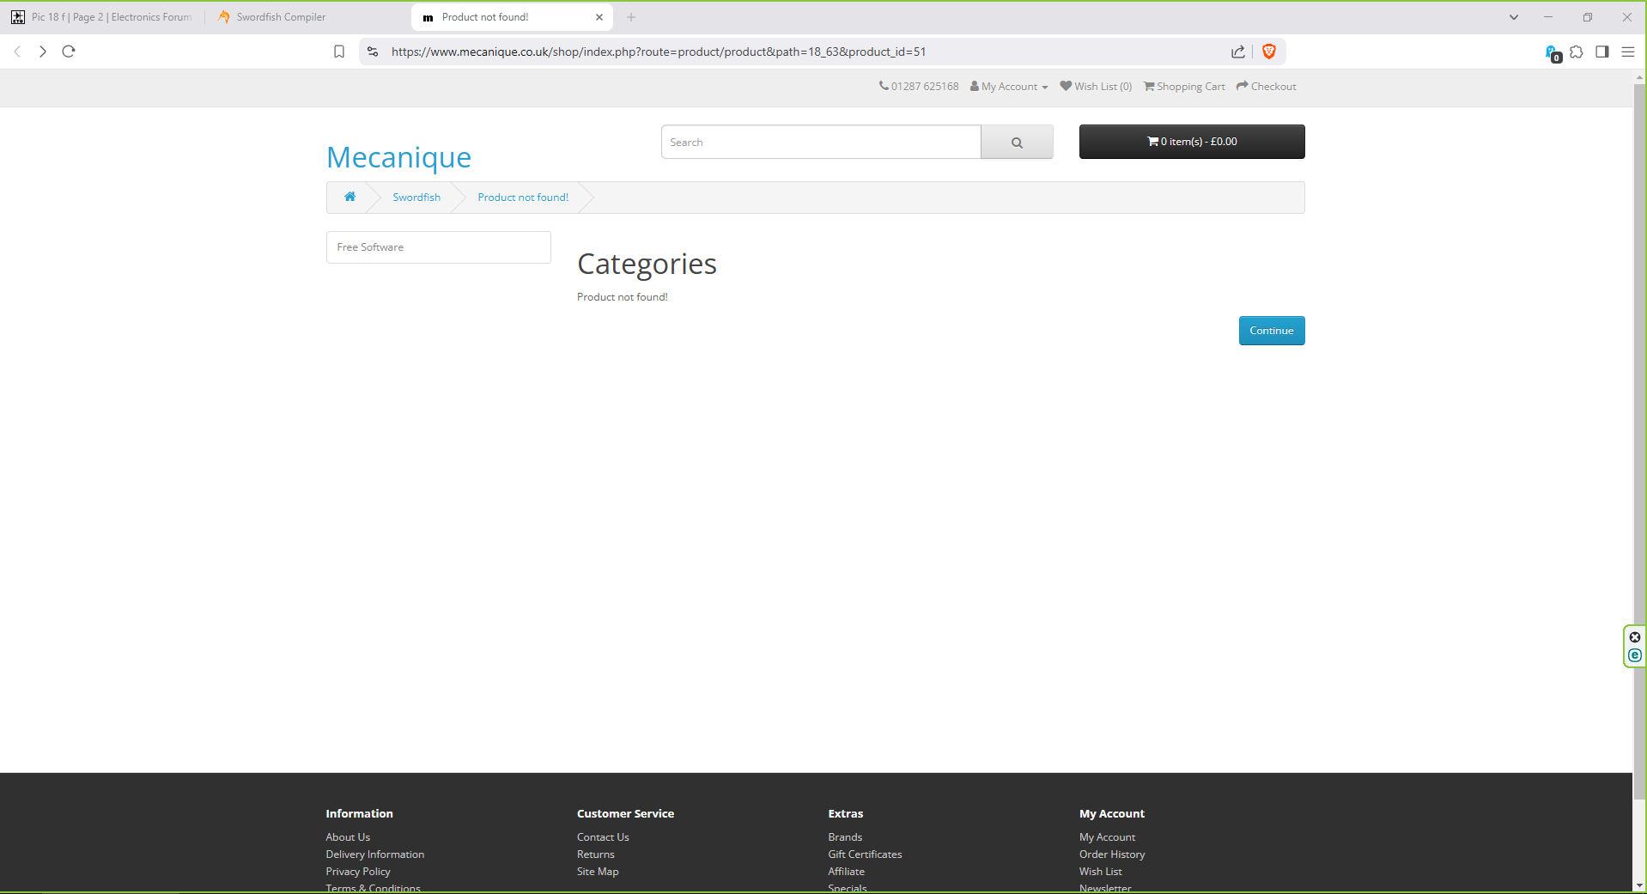Click the browser address bar URL
This screenshot has height=894, width=1647.
(659, 52)
